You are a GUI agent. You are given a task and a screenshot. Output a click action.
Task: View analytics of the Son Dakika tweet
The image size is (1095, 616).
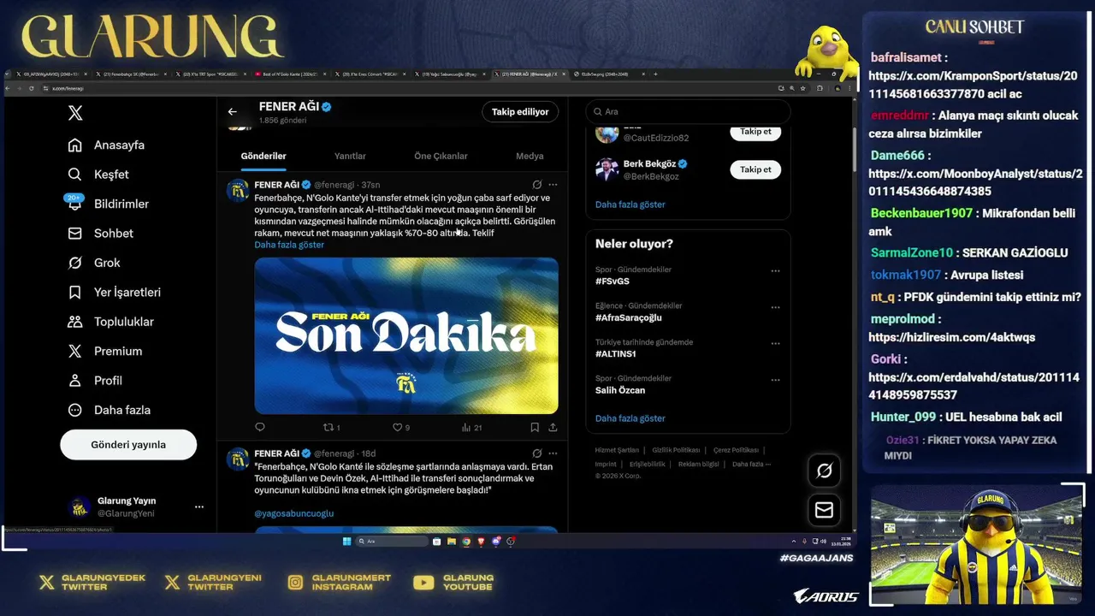pyautogui.click(x=471, y=427)
